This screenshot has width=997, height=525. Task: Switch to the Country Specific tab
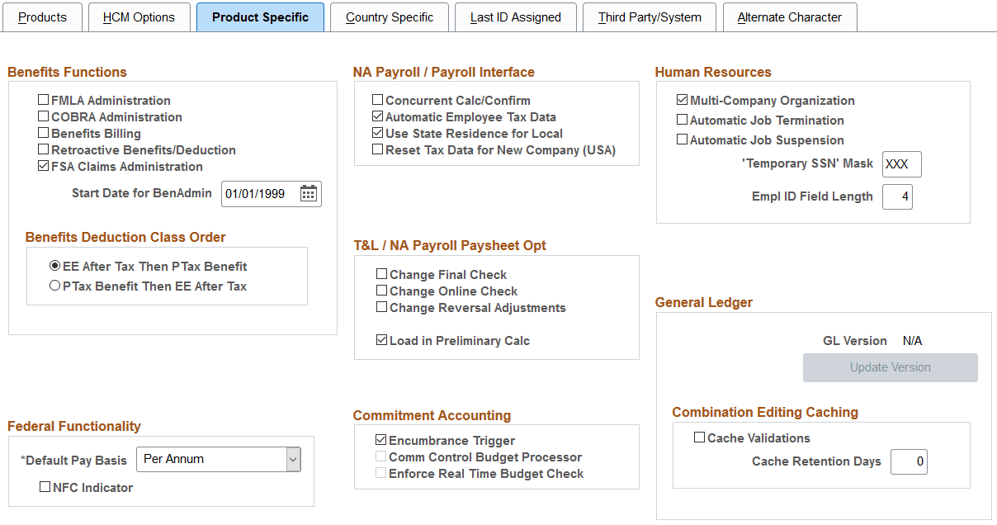389,17
